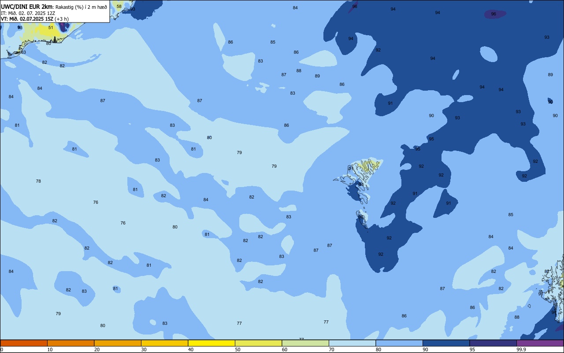Click the '58' humidity value on the map
Screen dimensions: 564x353
click(x=119, y=7)
